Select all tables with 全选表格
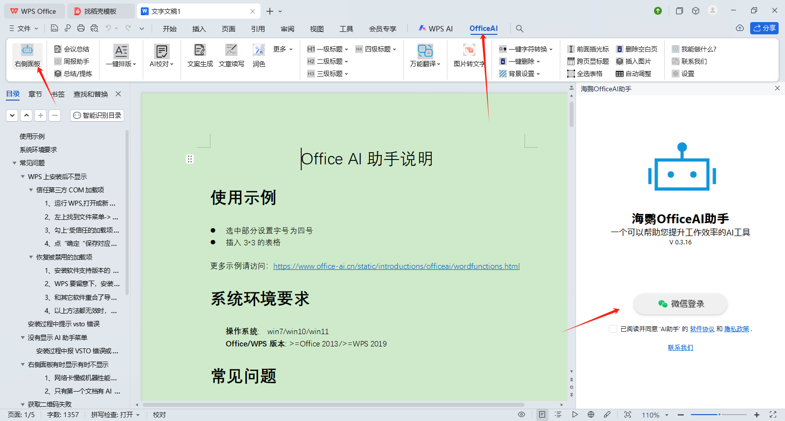 [x=585, y=74]
